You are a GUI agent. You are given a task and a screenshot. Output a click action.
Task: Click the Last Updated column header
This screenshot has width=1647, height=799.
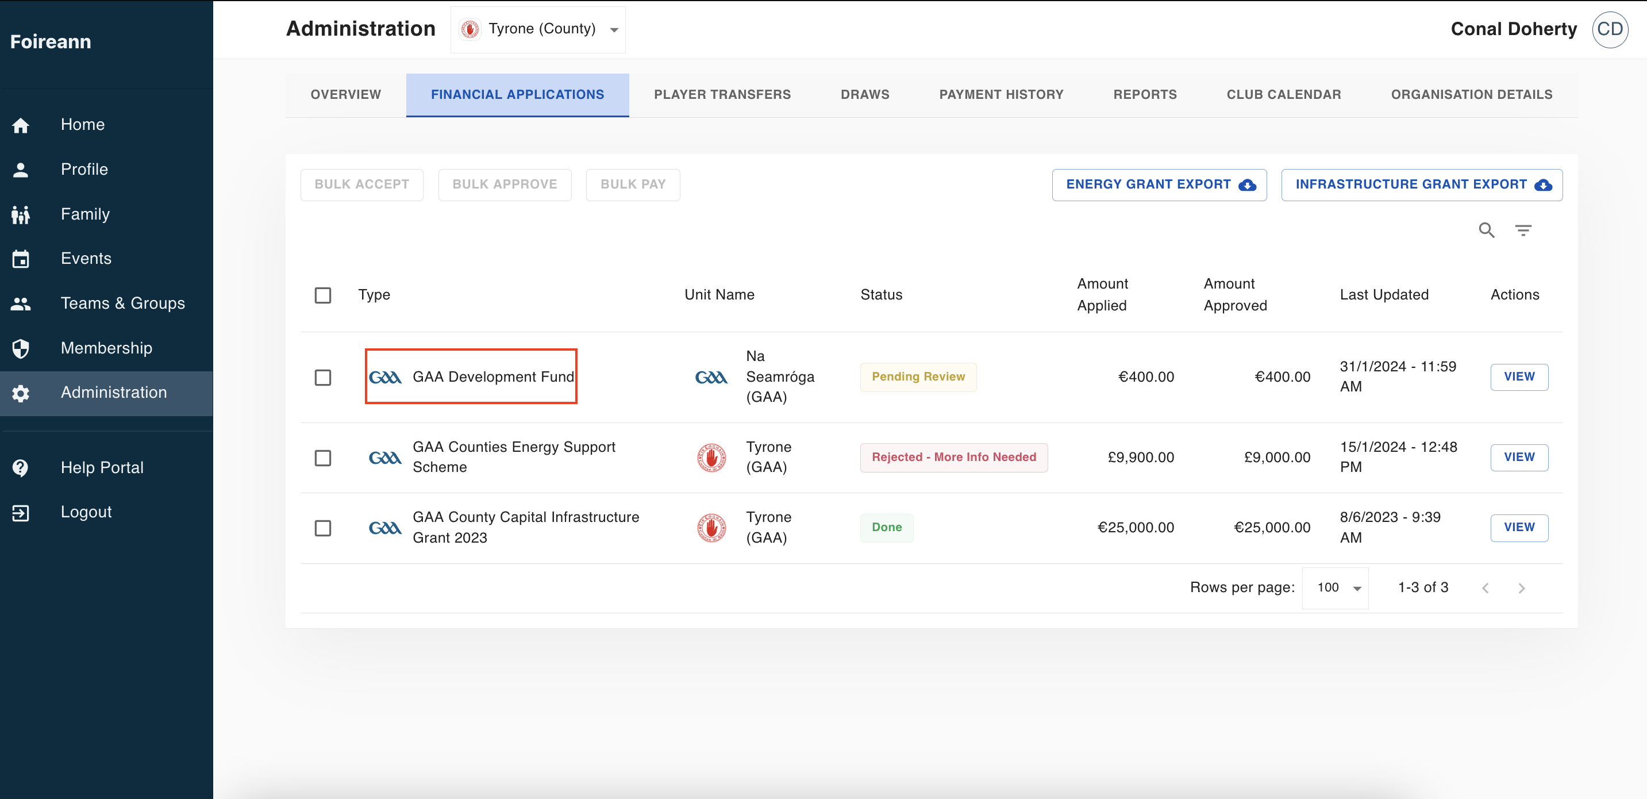1384,295
